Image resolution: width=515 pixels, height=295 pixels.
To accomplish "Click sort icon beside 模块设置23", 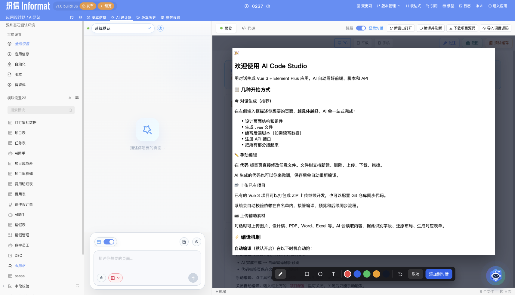I will pyautogui.click(x=70, y=98).
